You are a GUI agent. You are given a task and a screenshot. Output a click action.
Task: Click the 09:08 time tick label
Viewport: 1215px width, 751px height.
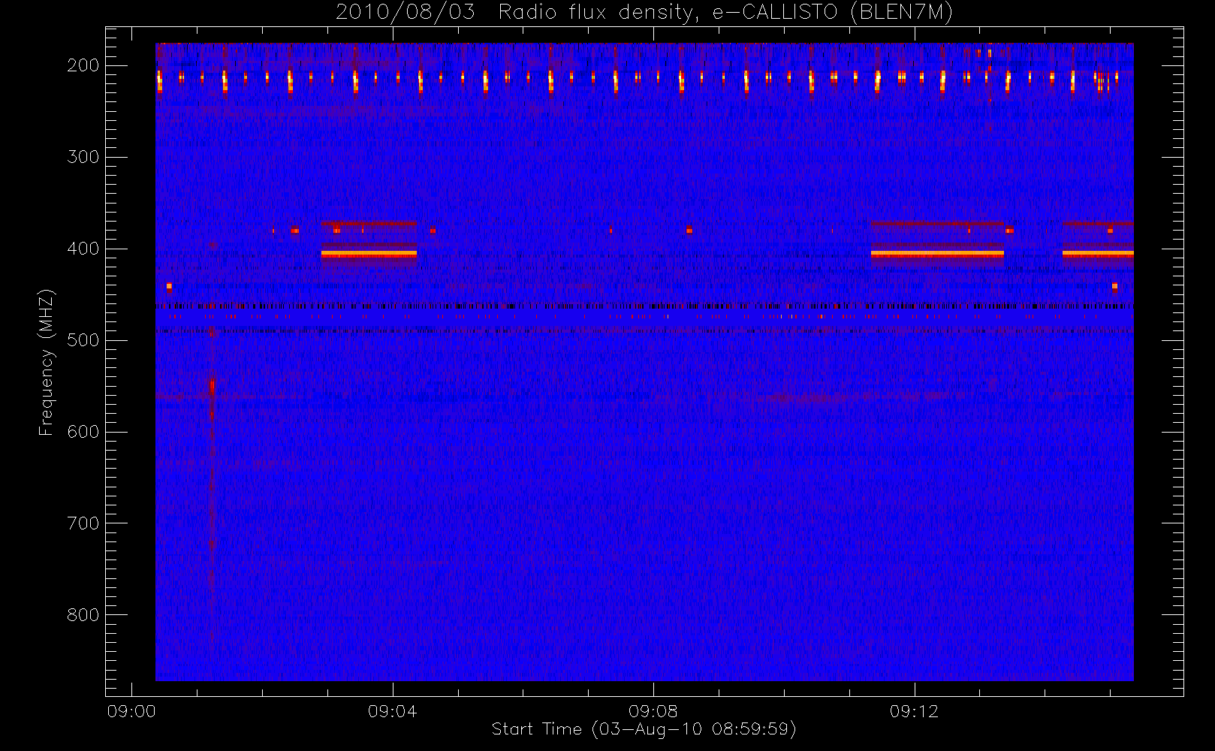point(653,711)
